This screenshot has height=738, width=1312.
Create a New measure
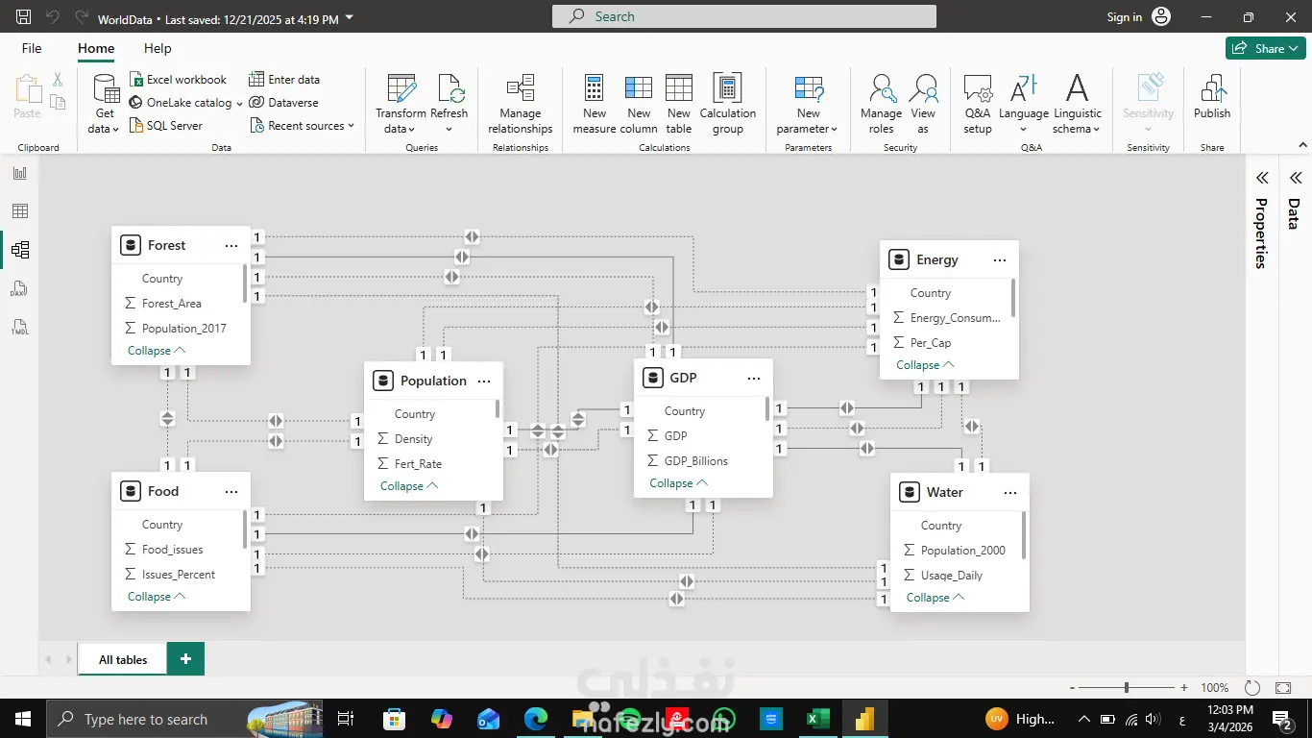595,105
